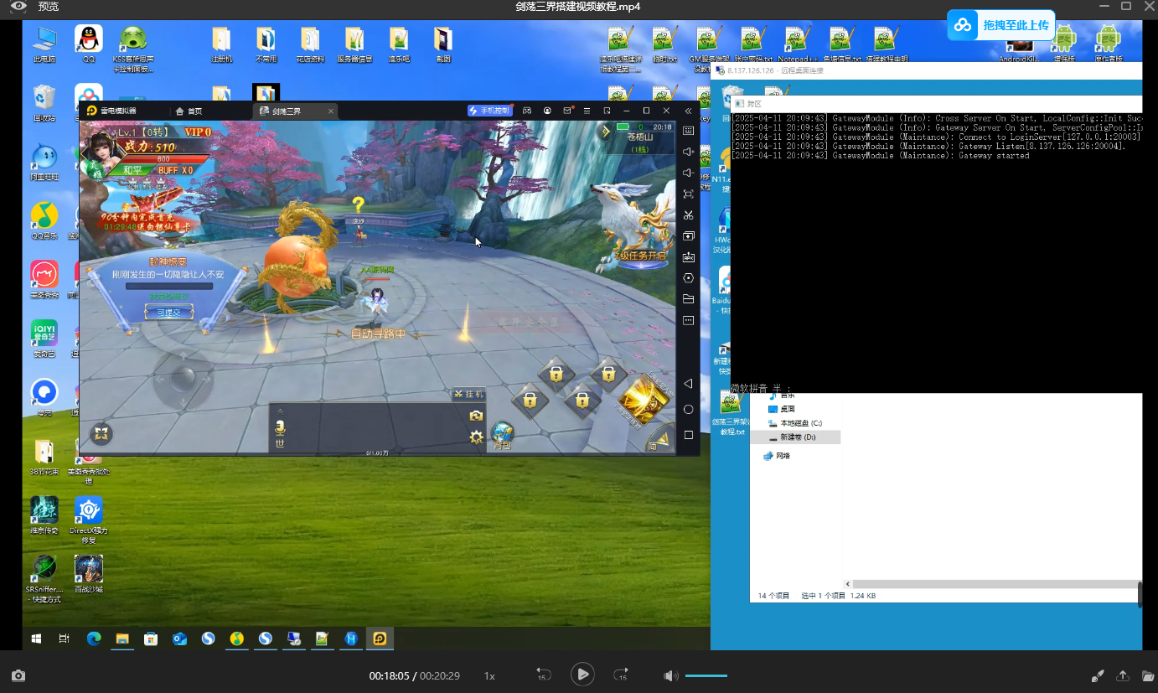Image resolution: width=1158 pixels, height=693 pixels.
Task: Open the emulator hamburger menu
Action: pyautogui.click(x=587, y=111)
